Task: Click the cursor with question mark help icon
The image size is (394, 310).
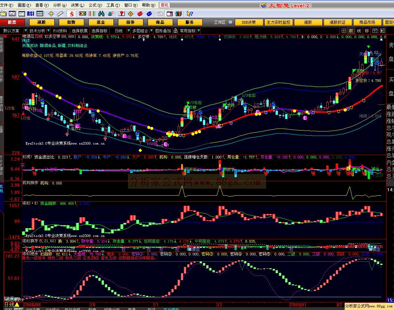Action: coord(190,14)
